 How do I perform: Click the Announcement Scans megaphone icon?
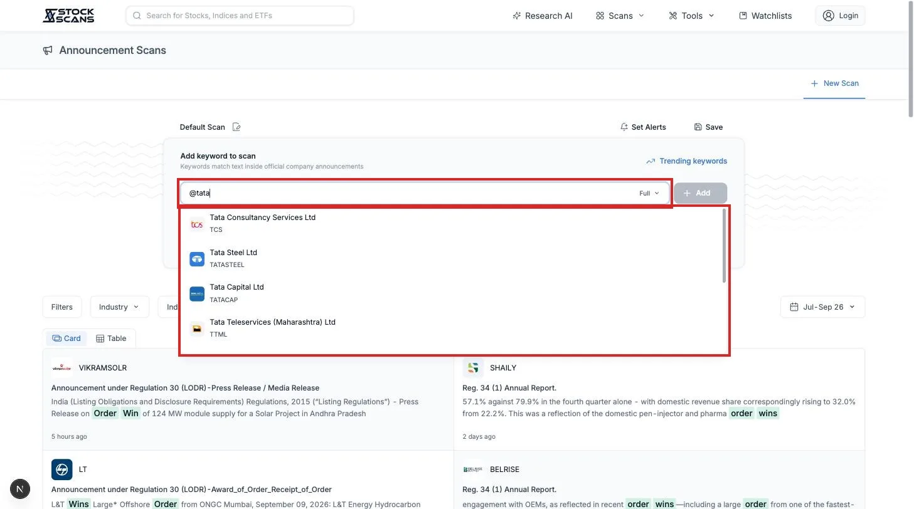(48, 50)
